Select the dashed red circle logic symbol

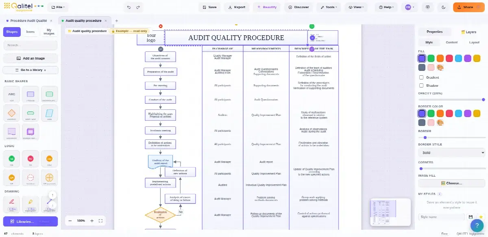click(30, 177)
